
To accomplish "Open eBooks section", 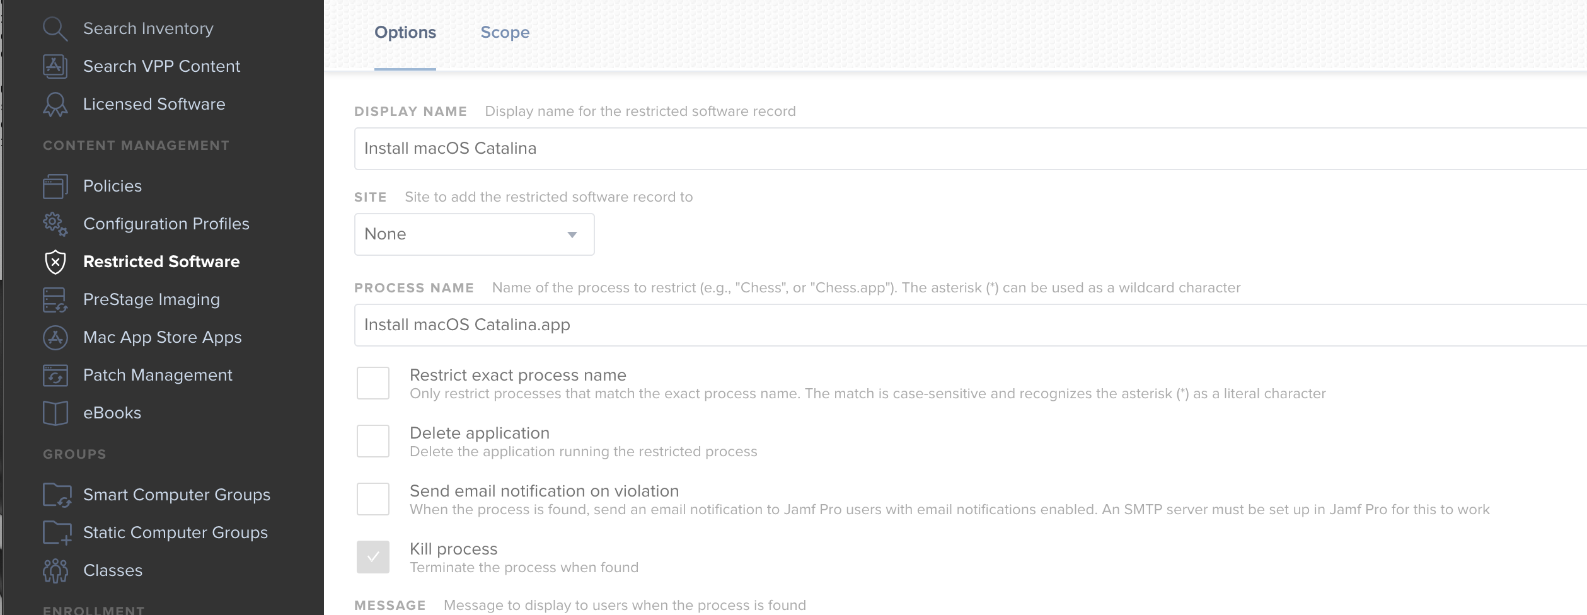I will (x=112, y=413).
